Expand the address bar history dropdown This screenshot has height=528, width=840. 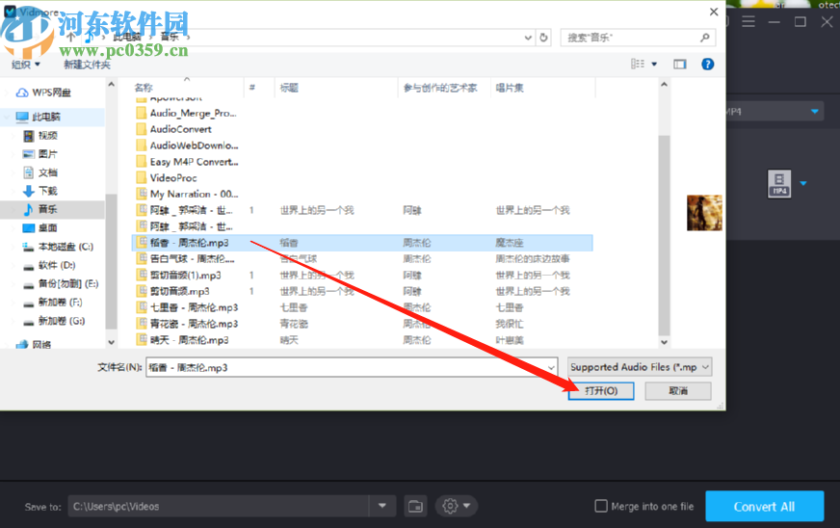528,38
